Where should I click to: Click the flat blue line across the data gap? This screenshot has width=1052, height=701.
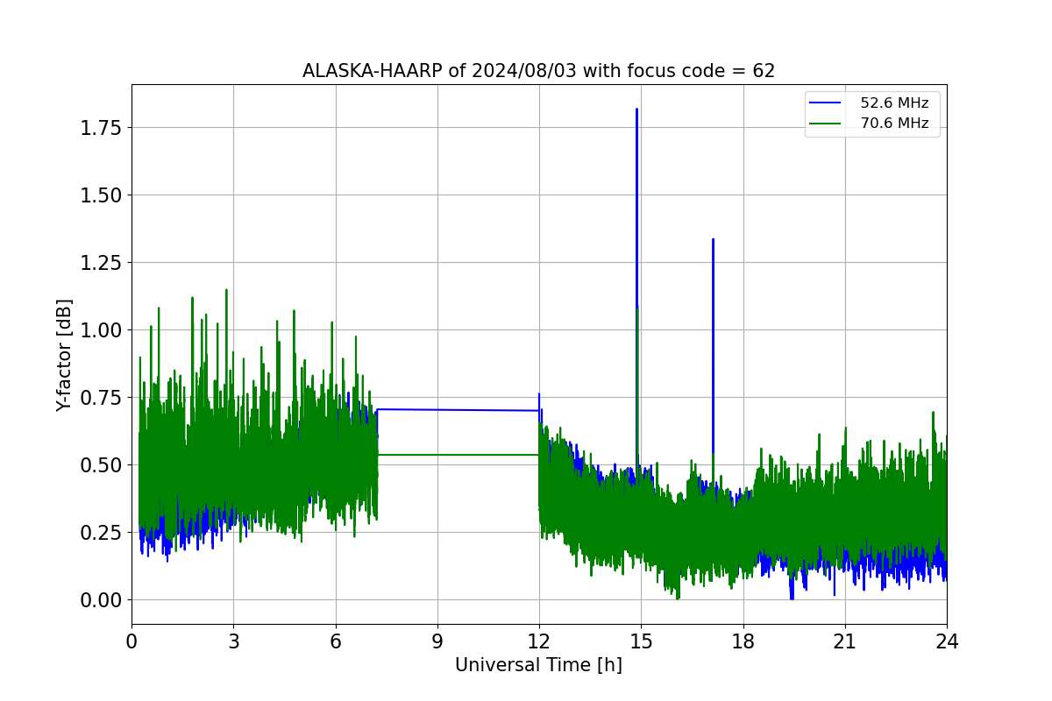tap(458, 410)
